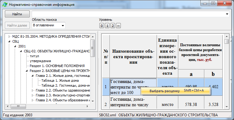
Task: Select Глава 2.4. Объекты образования item
Action: [63, 100]
